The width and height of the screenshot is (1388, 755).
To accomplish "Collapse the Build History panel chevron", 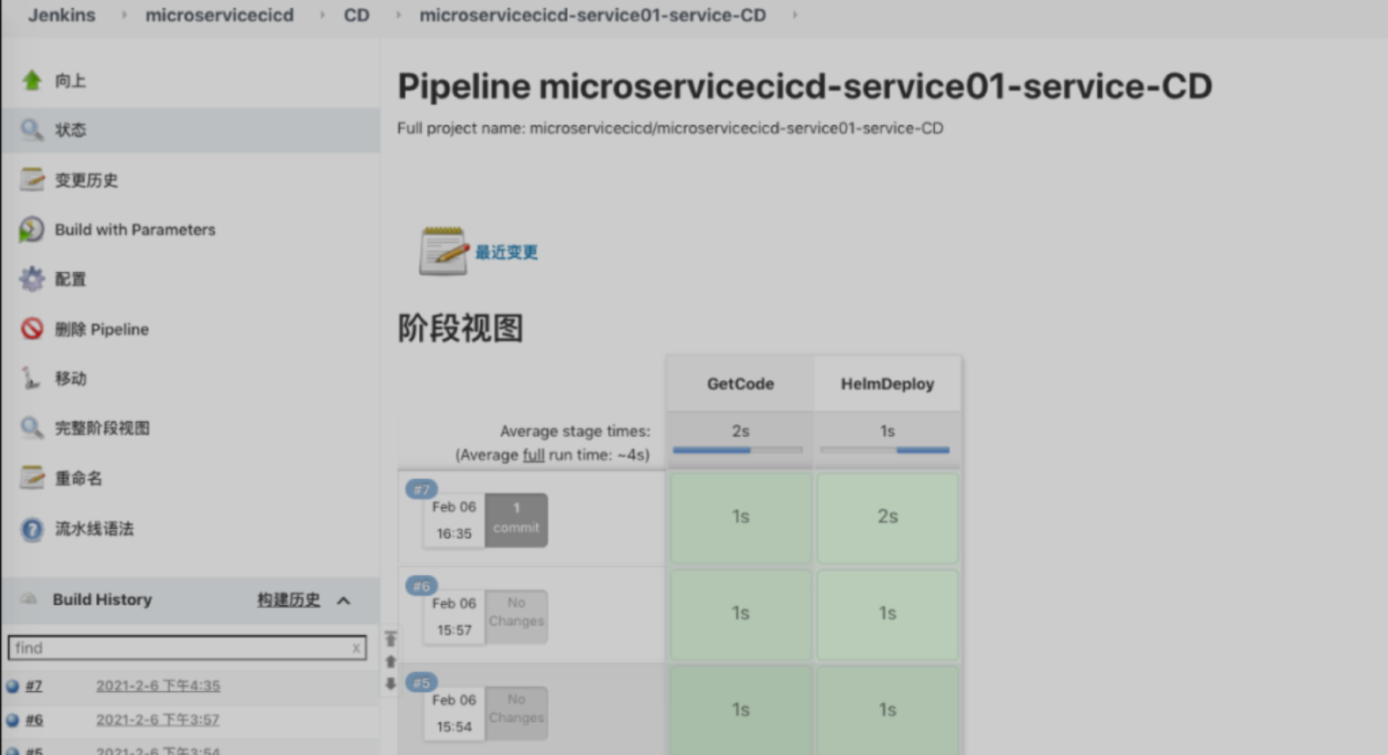I will pos(344,601).
